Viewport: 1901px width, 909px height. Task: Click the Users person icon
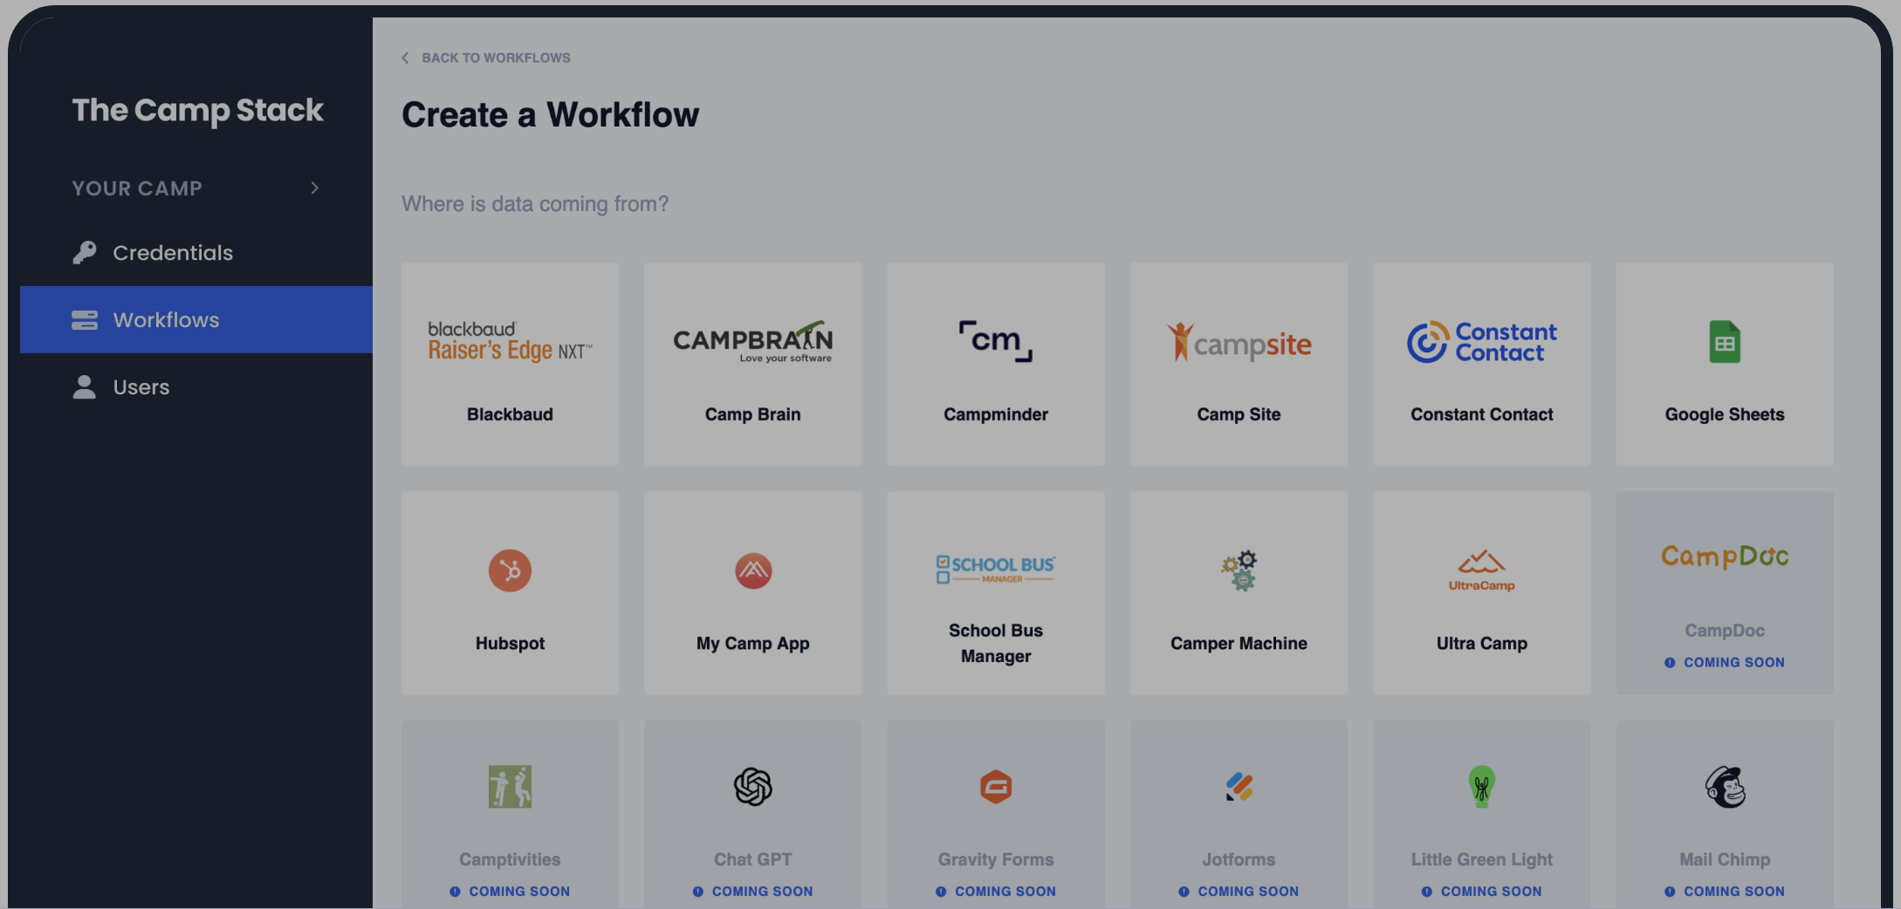[x=85, y=386]
